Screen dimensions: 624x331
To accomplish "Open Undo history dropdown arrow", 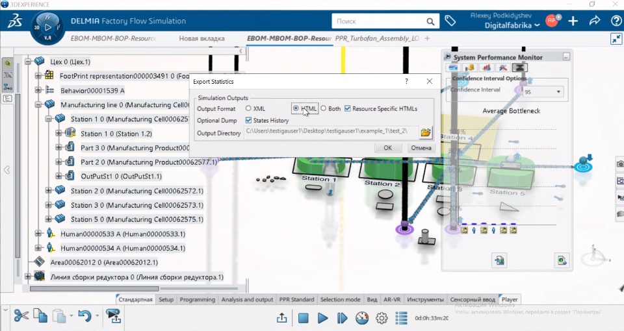I will 97,316.
